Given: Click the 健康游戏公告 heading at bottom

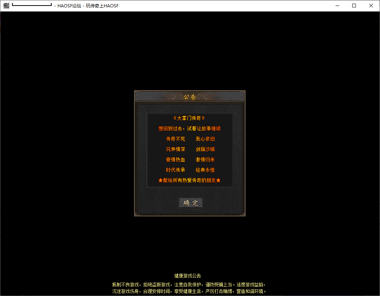Looking at the screenshot, I should (x=188, y=276).
